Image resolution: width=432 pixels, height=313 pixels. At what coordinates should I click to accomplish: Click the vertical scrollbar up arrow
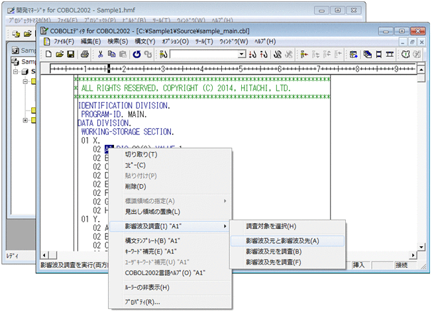(x=421, y=69)
